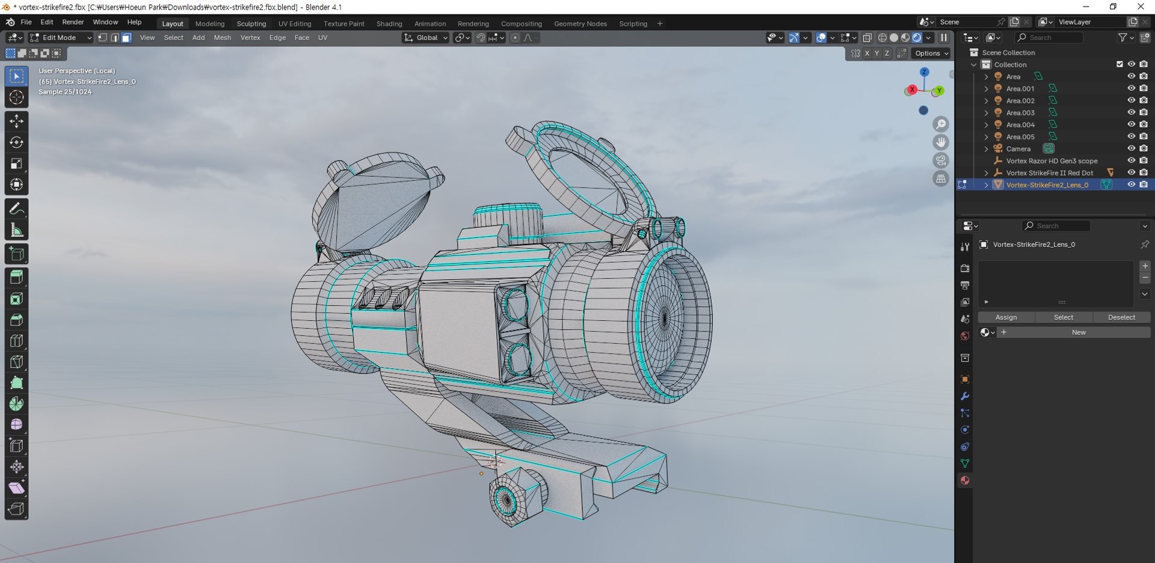The height and width of the screenshot is (563, 1155).
Task: Toggle camera view icon in viewport
Action: [x=941, y=160]
